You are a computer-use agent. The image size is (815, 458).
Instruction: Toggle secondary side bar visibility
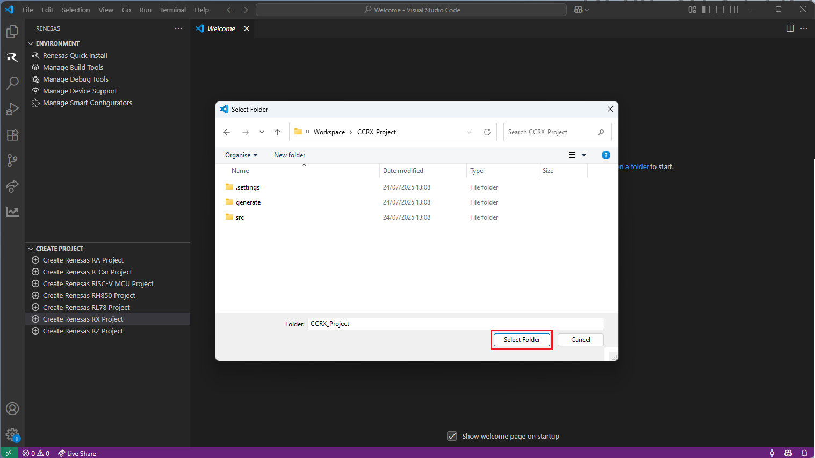click(x=734, y=10)
